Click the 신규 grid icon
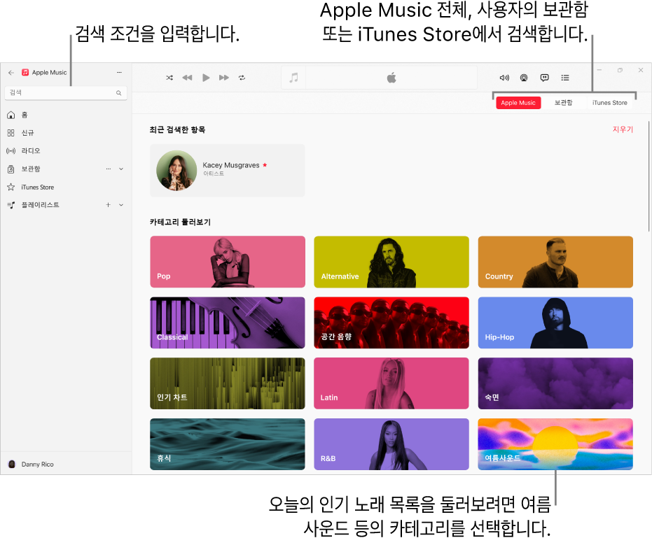The image size is (652, 545). pyautogui.click(x=11, y=133)
